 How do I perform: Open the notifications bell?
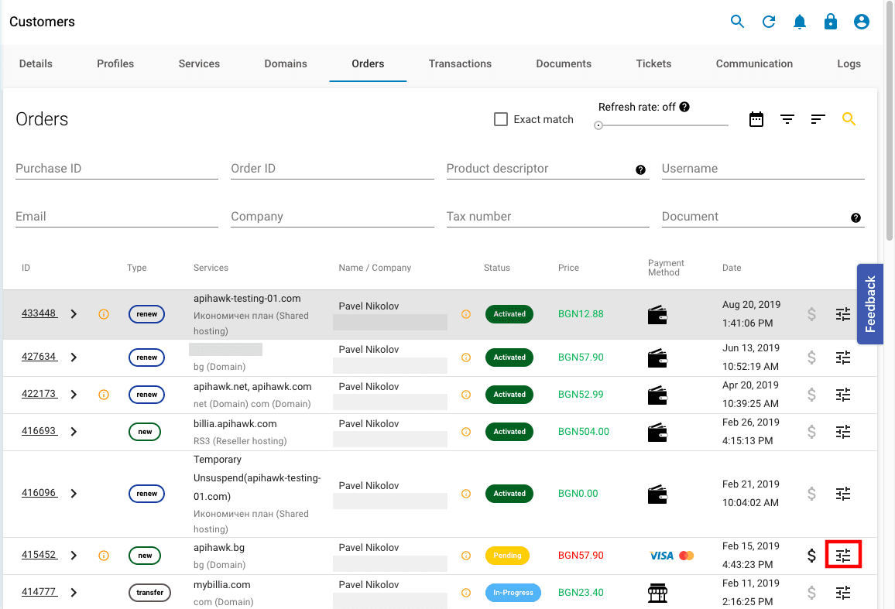pyautogui.click(x=800, y=22)
